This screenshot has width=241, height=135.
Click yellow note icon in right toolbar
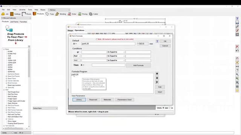pos(237,90)
